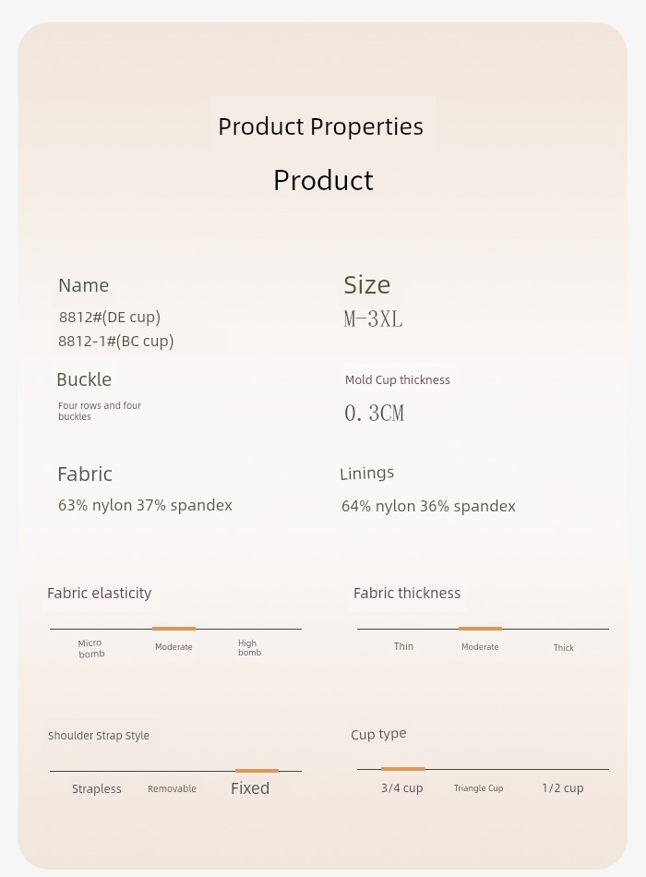Pick the 1/2 cup label
The width and height of the screenshot is (646, 877).
563,788
